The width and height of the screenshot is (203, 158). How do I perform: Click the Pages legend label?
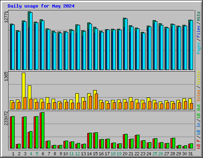(199, 48)
